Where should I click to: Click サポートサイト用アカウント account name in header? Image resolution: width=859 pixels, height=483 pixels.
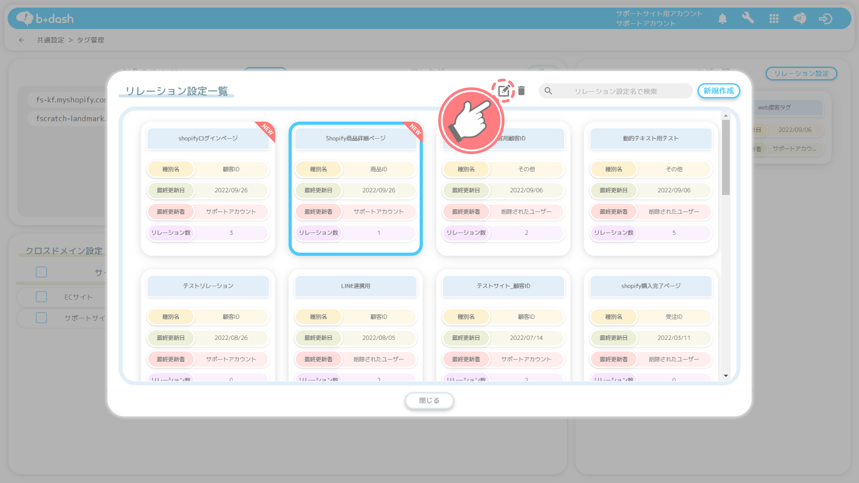[659, 14]
